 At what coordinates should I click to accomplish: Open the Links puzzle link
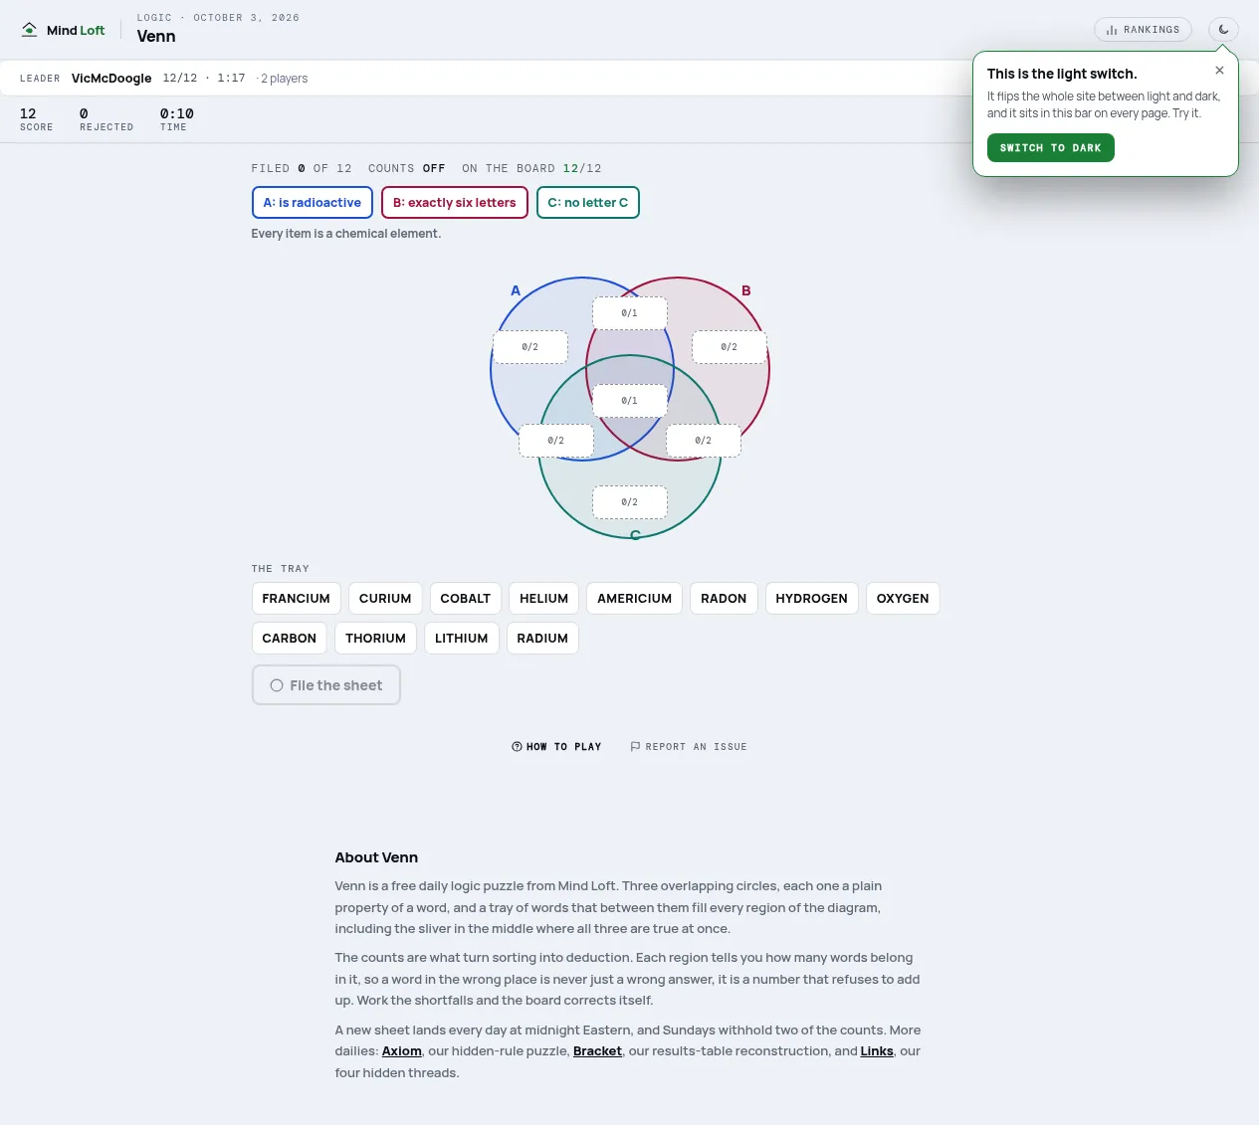coord(877,1051)
